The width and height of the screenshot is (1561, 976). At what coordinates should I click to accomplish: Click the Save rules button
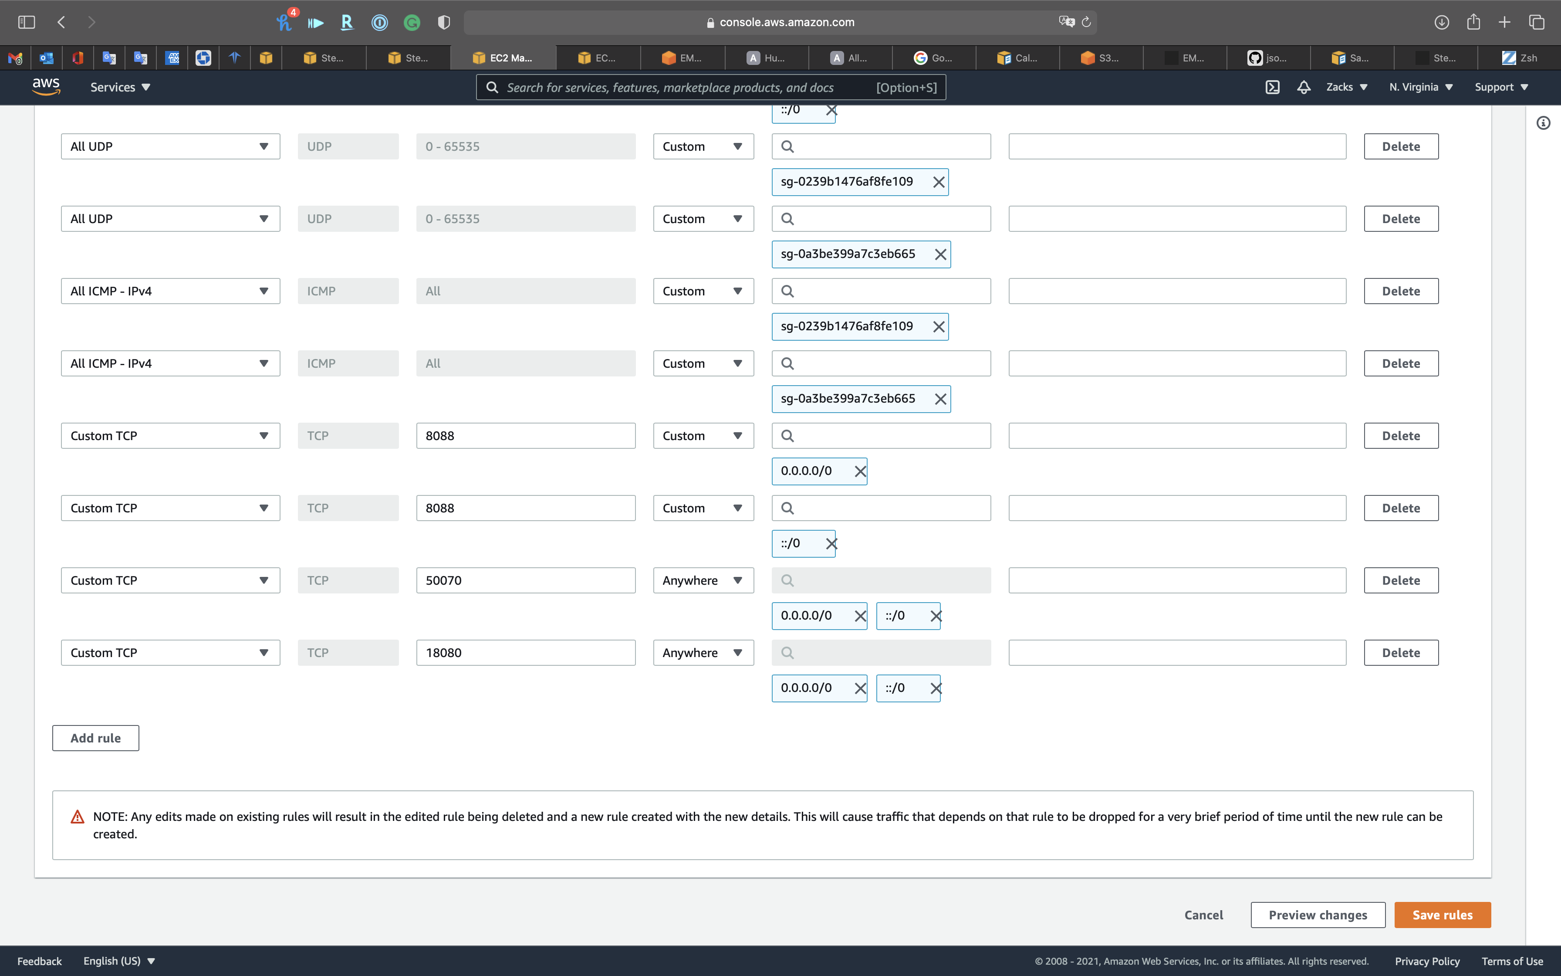(x=1442, y=915)
